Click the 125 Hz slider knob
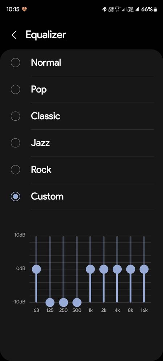 point(50,302)
